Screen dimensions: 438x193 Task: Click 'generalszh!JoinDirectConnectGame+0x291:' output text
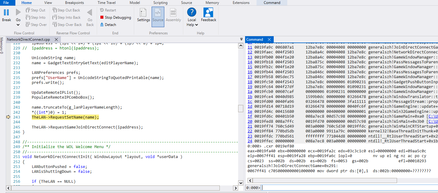(x=293, y=166)
